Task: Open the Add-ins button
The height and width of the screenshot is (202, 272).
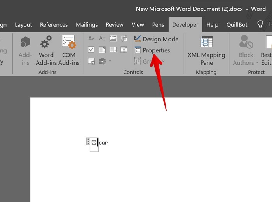Action: [x=25, y=51]
